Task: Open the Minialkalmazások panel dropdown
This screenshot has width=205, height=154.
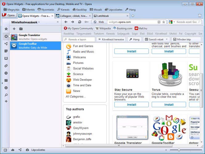Action: 39,22
